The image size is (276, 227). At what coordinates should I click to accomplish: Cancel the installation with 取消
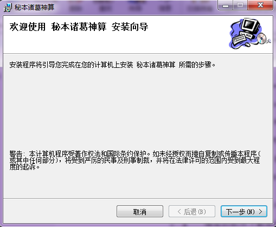[140, 211]
